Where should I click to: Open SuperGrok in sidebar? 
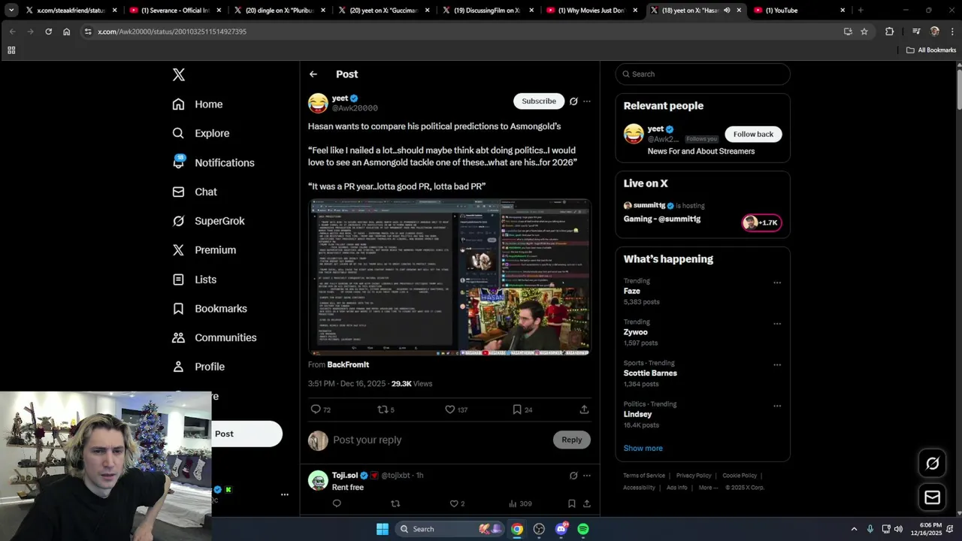[209, 221]
